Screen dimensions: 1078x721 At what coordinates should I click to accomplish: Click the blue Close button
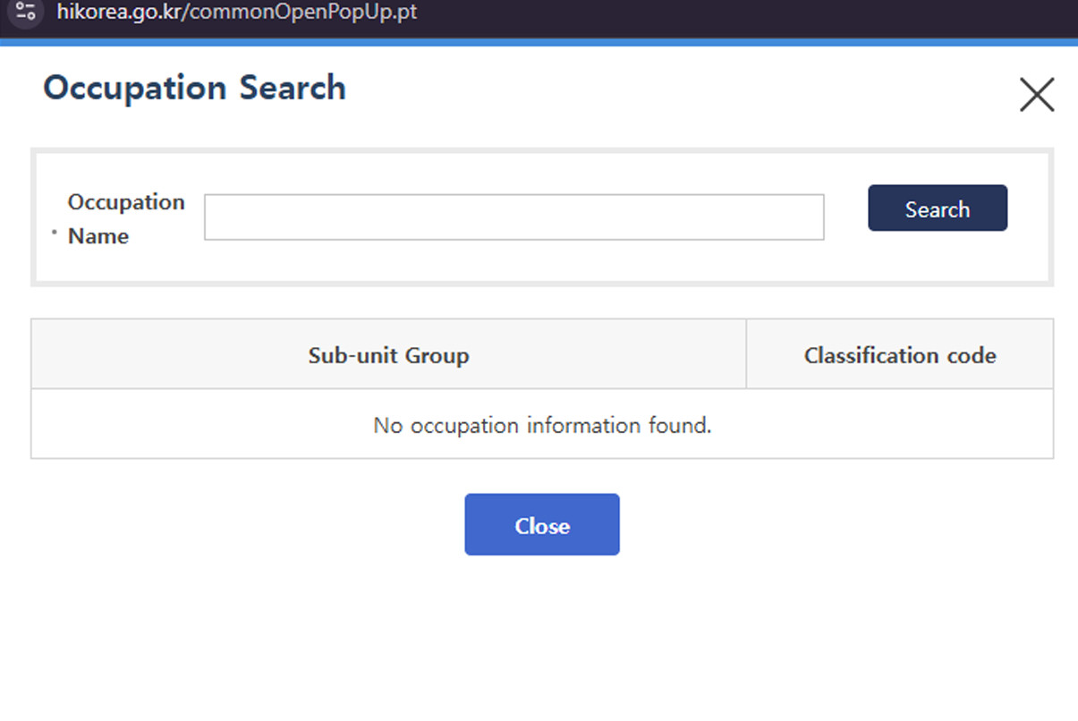coord(541,525)
